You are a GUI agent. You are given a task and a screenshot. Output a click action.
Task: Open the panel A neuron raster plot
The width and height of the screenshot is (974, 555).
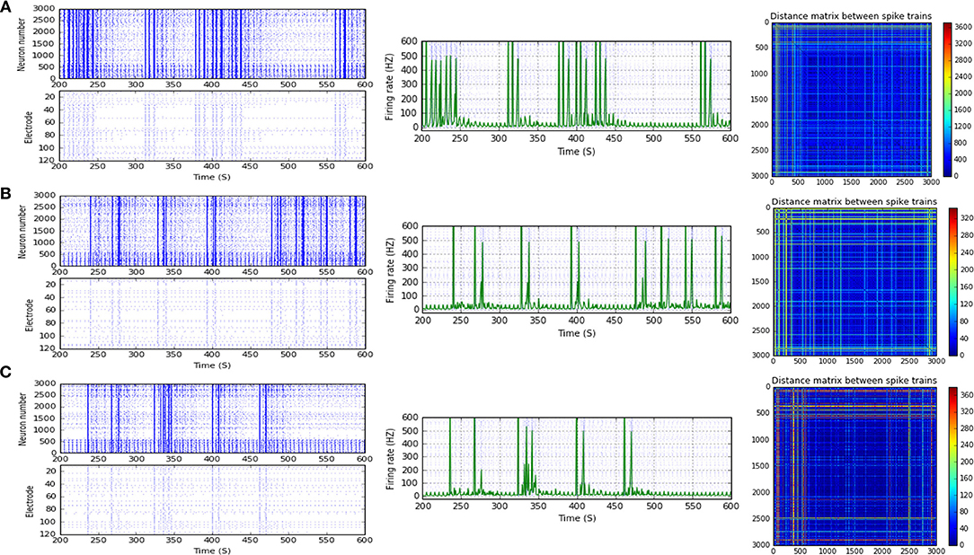212,43
